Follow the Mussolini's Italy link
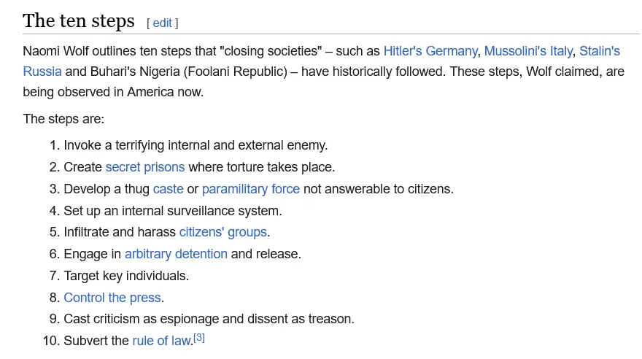This screenshot has height=359, width=642. pos(528,51)
